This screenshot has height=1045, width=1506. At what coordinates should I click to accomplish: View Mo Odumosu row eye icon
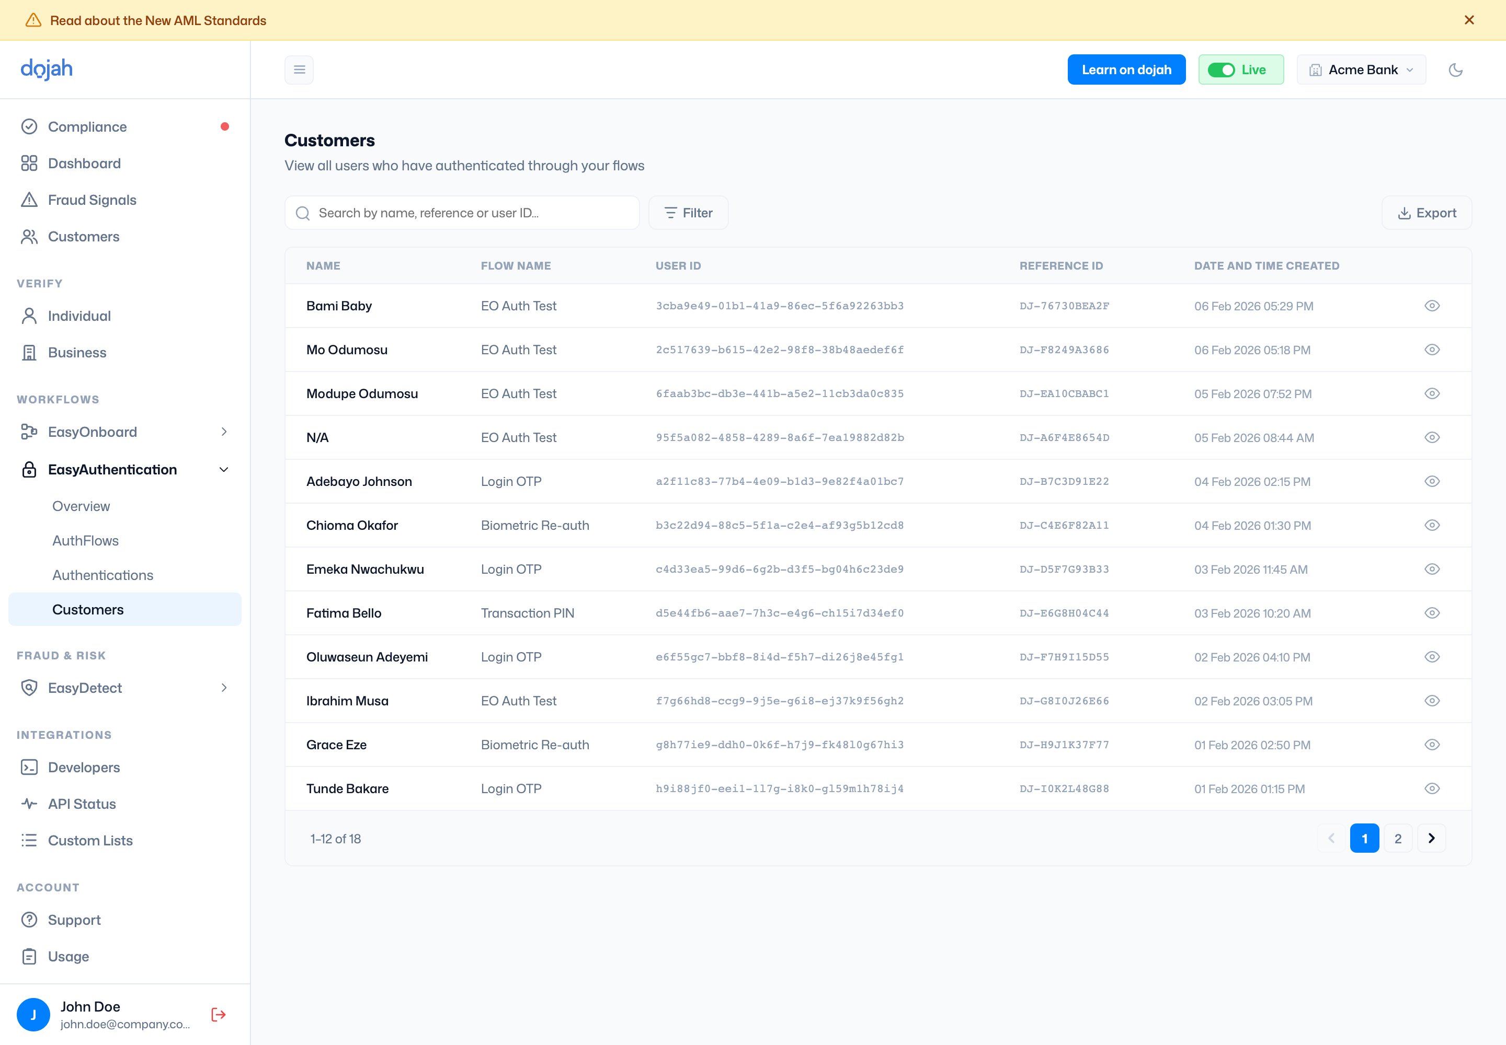[1432, 350]
